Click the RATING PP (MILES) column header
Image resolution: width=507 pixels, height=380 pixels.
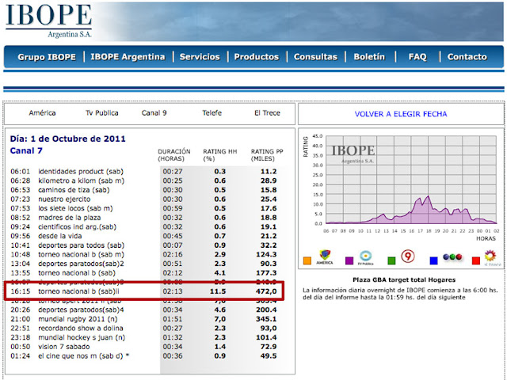point(267,155)
